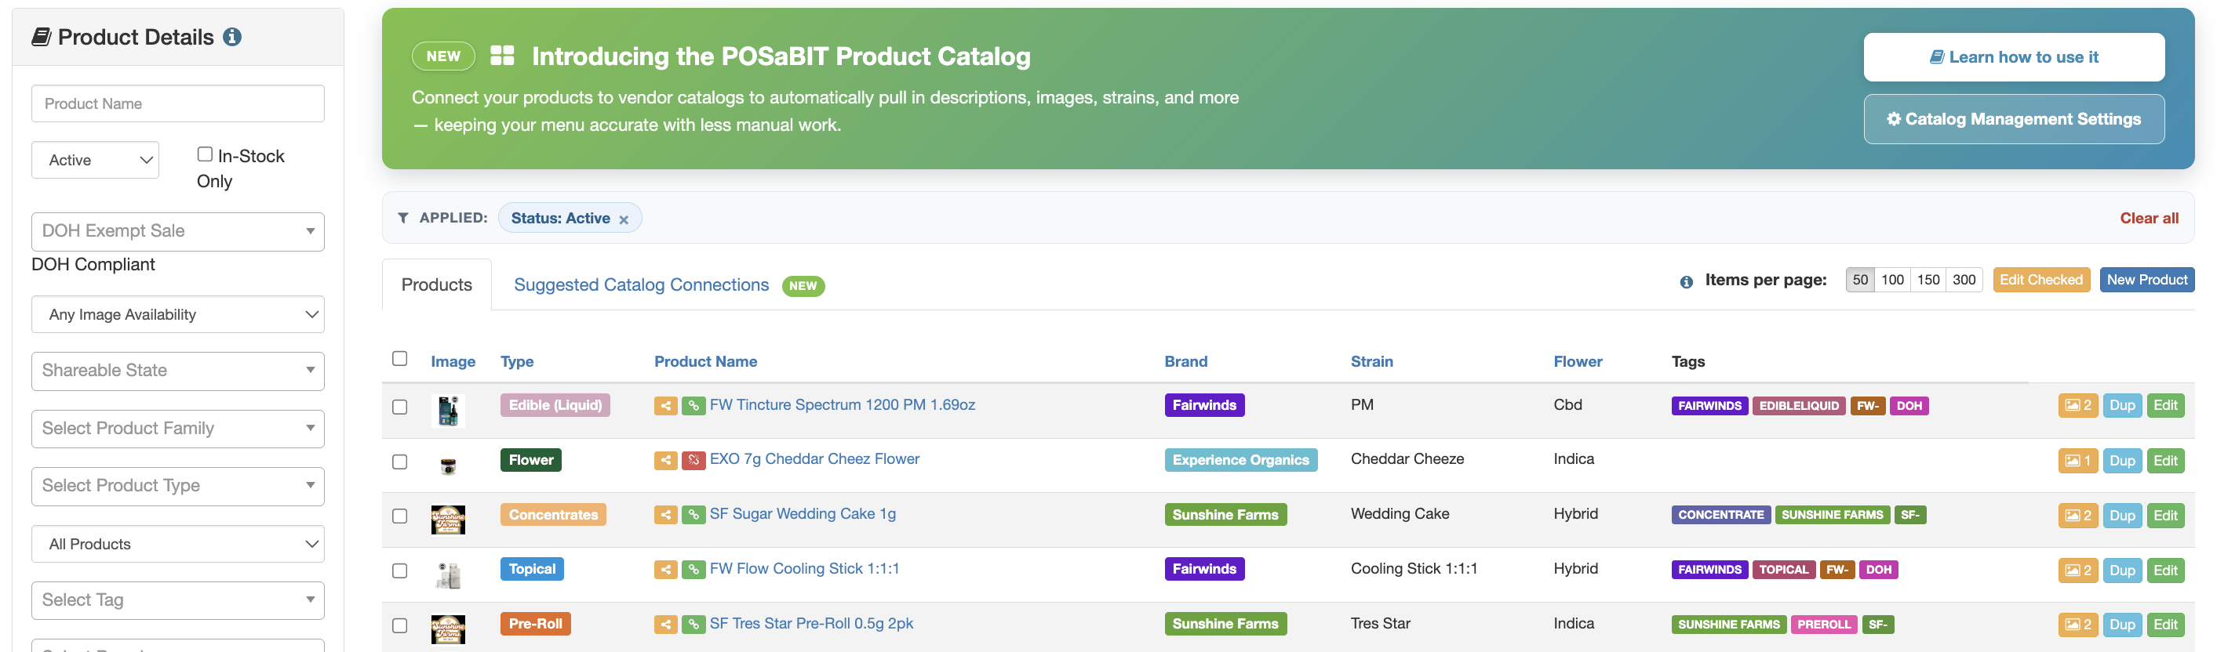The height and width of the screenshot is (652, 2217).
Task: Sort the table by Image column
Action: pos(453,362)
